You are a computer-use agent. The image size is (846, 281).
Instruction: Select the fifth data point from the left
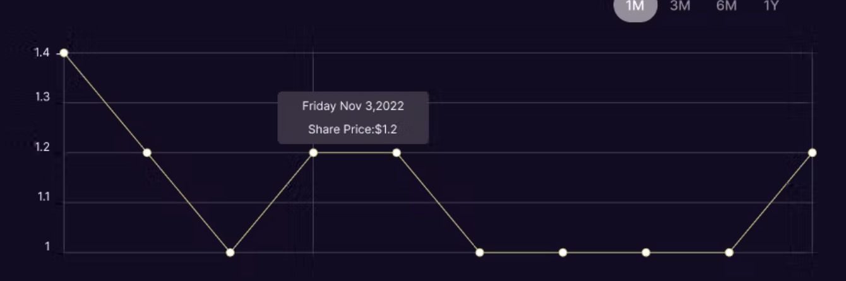pos(396,152)
